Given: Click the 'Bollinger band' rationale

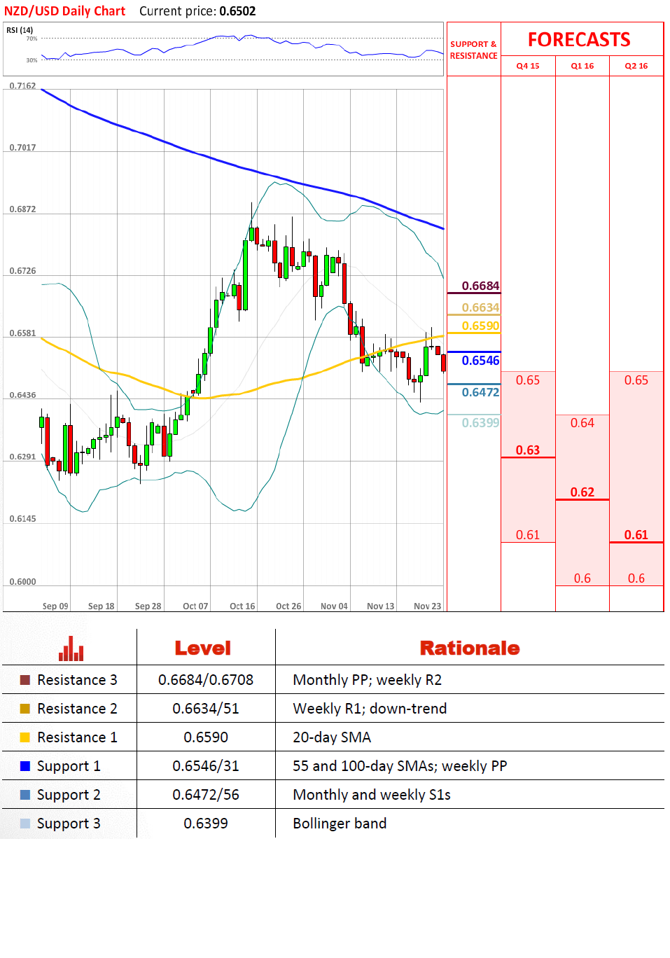Looking at the screenshot, I should 340,824.
